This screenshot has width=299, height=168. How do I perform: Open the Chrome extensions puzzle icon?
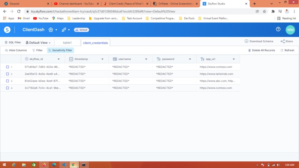point(273,11)
